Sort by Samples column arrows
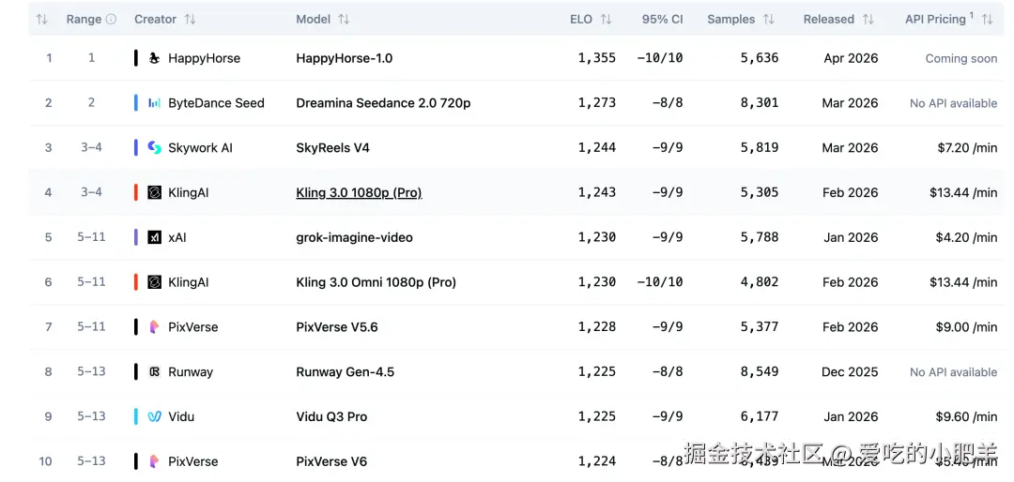Viewport: 1014px width, 482px height. (769, 19)
